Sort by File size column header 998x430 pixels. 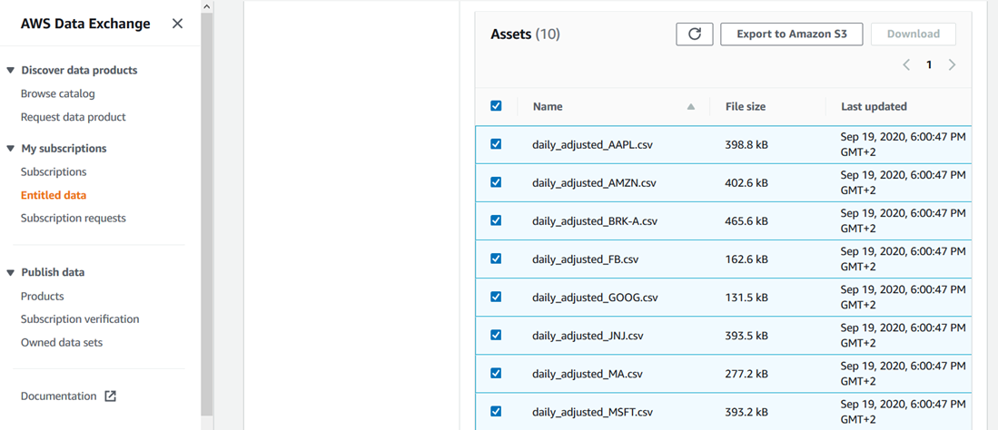746,107
